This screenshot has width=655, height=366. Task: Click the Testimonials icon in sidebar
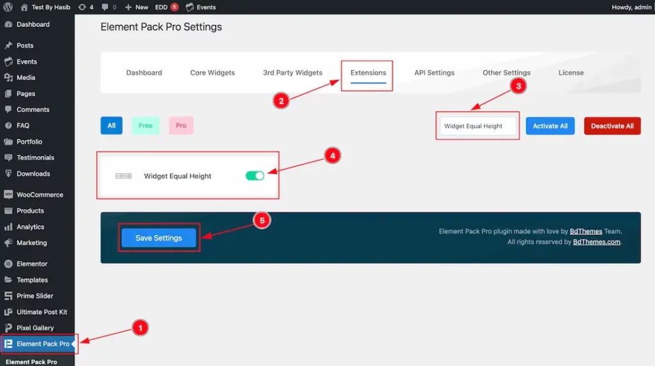point(8,157)
